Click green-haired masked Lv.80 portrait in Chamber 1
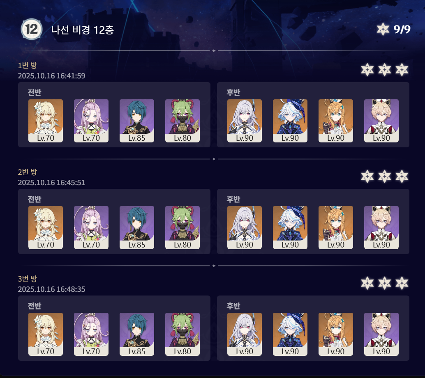This screenshot has height=378, width=425. [182, 121]
